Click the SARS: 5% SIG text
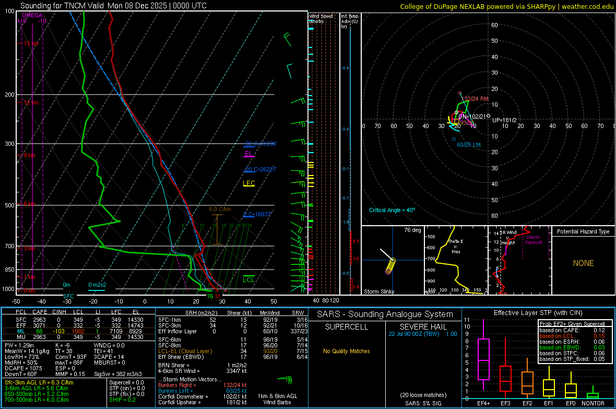Screen dimensions: 616x409 pyautogui.click(x=423, y=403)
